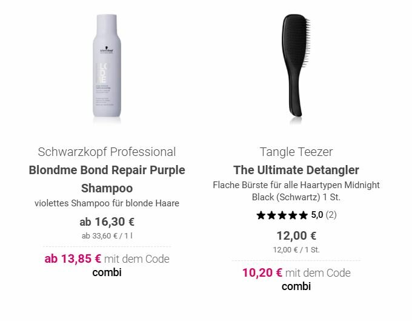Open the Tangle Teezer black brush image
The image size is (412, 321).
pos(296,66)
